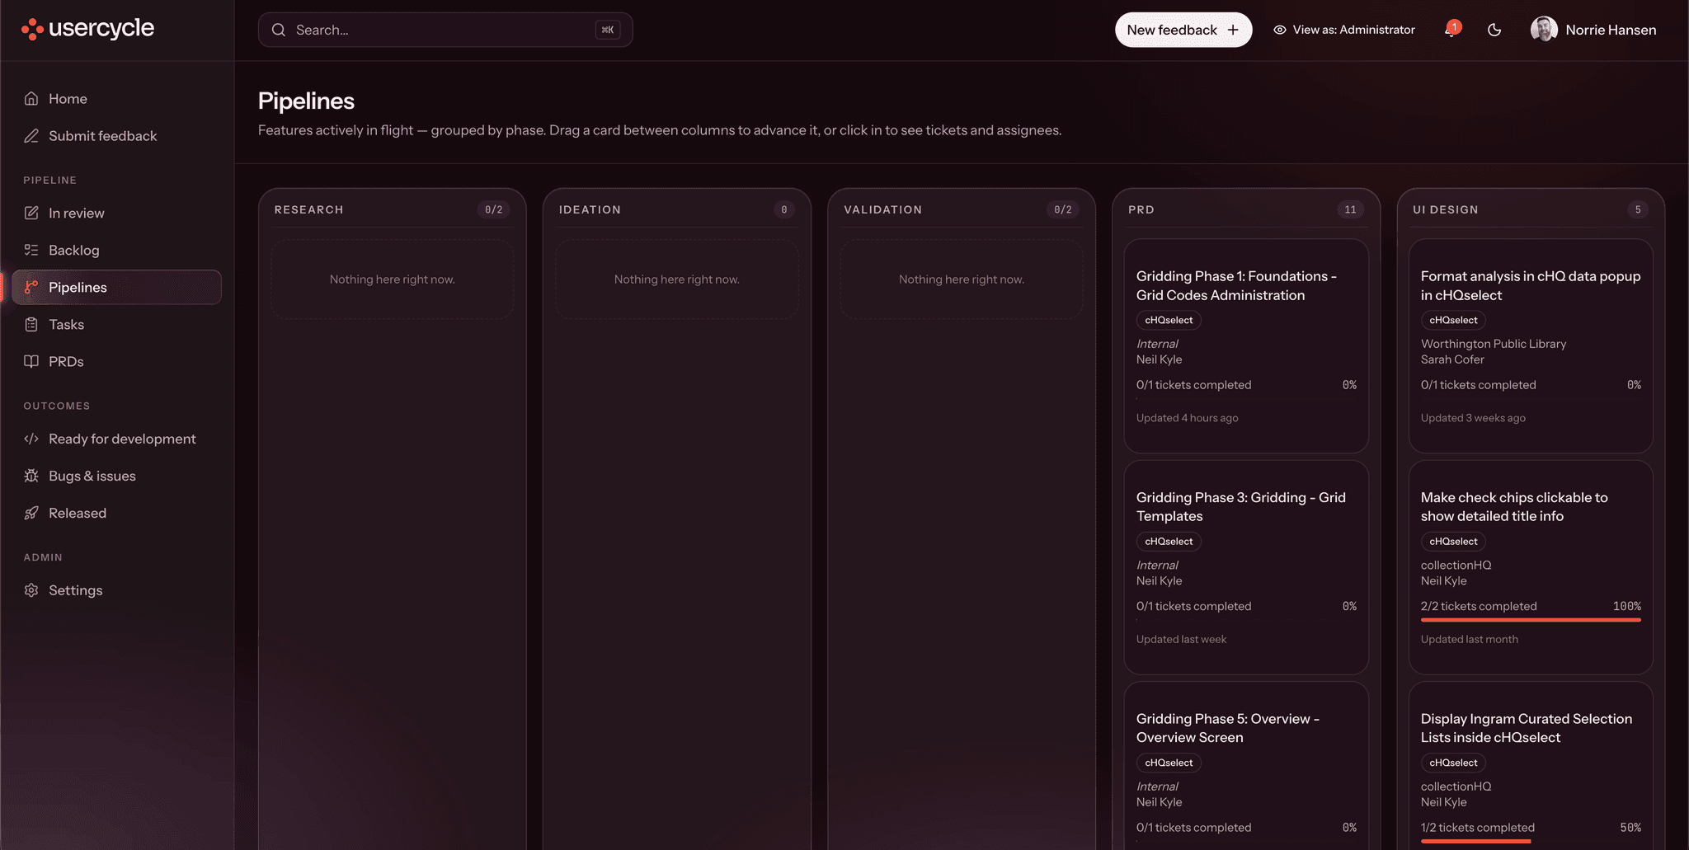1689x850 pixels.
Task: Open Gridding Phase 1: Foundations card
Action: [x=1246, y=346]
